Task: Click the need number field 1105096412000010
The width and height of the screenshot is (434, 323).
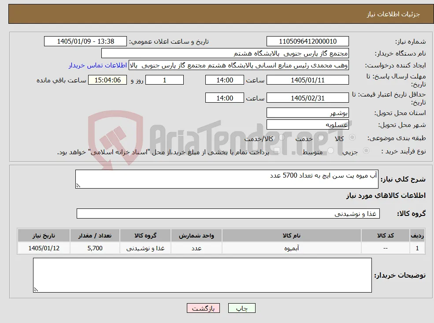Action: 308,41
